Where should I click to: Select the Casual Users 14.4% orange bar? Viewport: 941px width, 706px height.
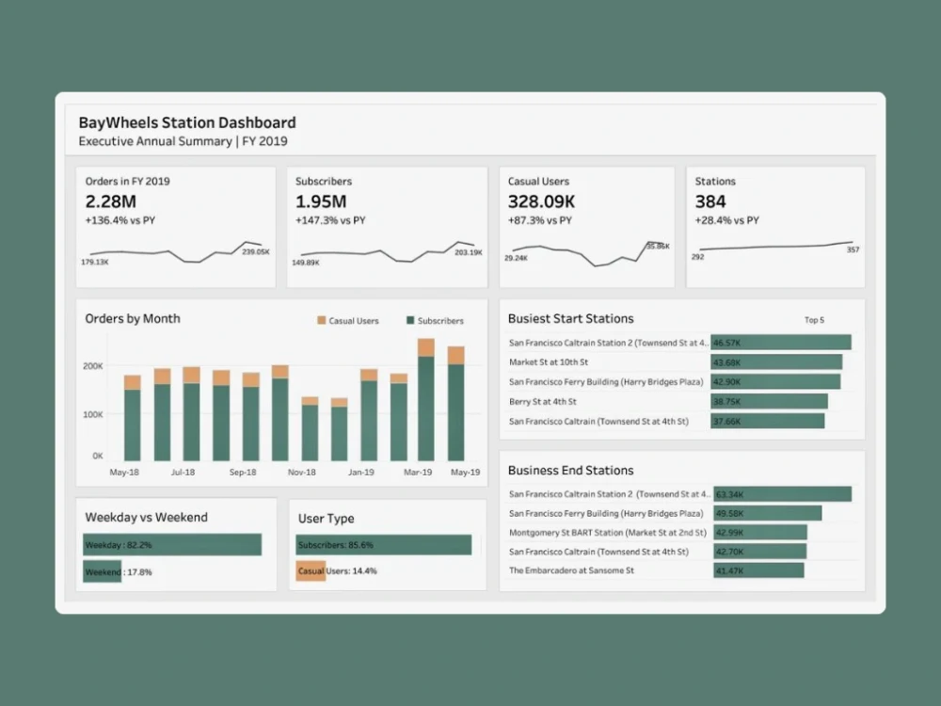click(311, 570)
